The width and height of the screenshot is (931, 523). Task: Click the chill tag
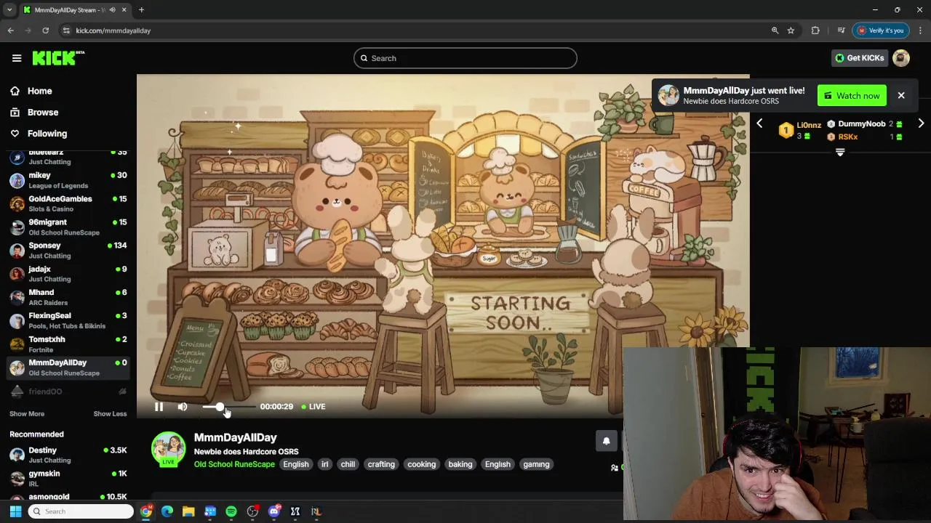click(348, 464)
